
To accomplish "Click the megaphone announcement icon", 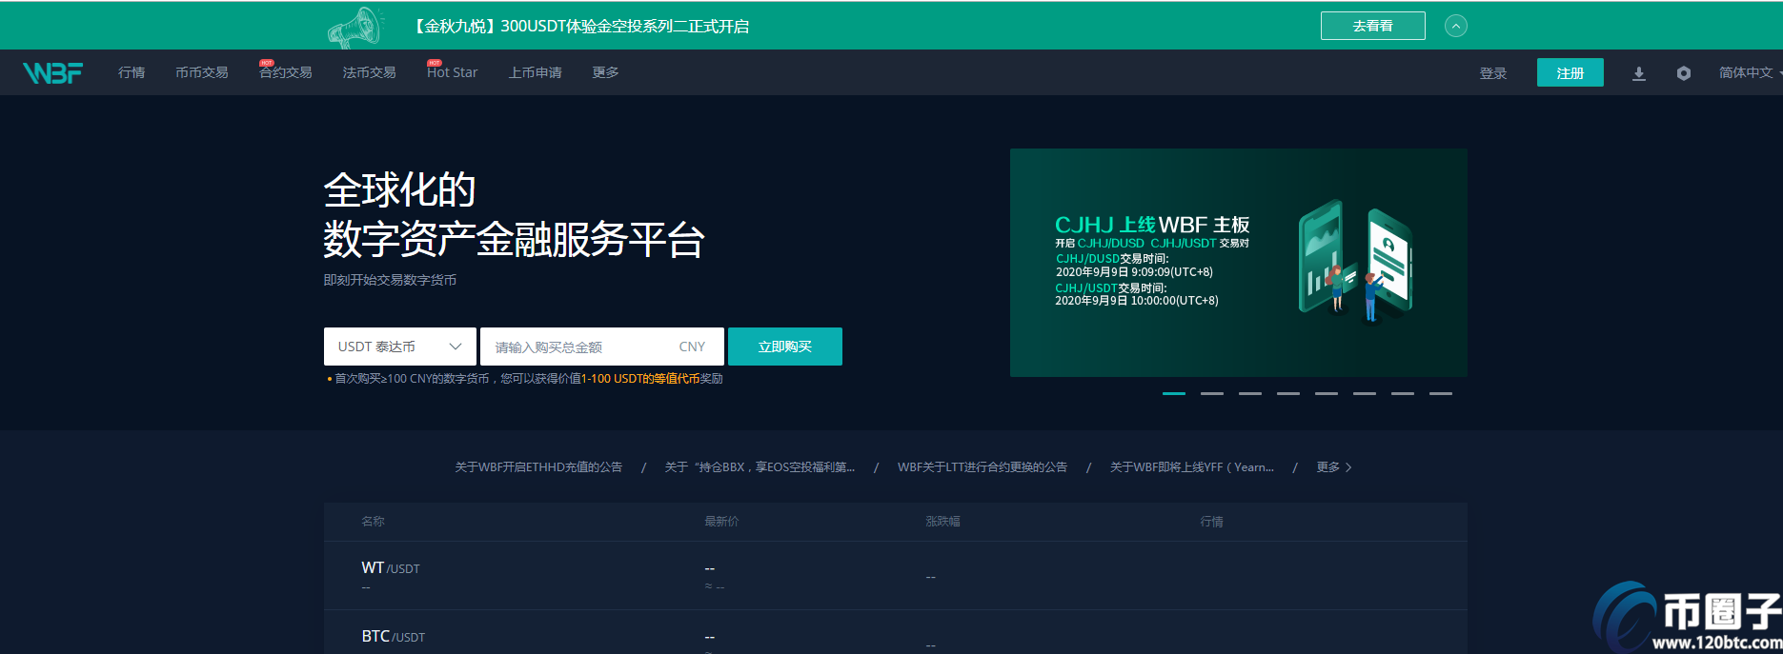I will (x=355, y=27).
